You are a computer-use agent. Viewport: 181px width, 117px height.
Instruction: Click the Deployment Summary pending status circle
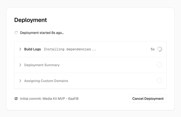tap(159, 65)
